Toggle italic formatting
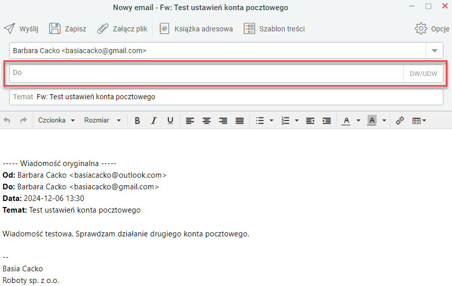This screenshot has width=452, height=286. coord(154,120)
